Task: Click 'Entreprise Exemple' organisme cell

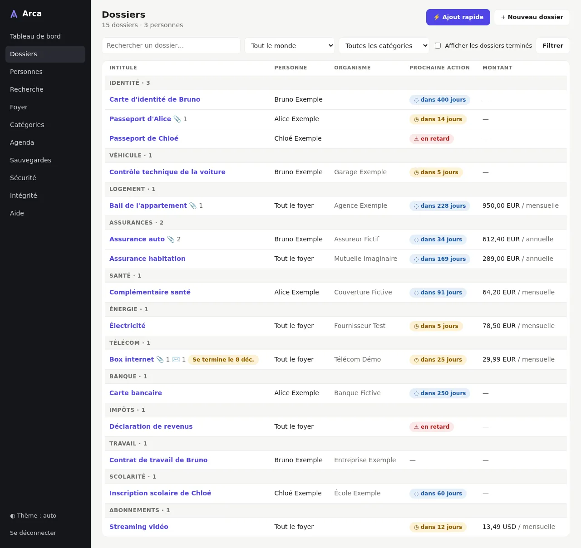Action: 365,460
